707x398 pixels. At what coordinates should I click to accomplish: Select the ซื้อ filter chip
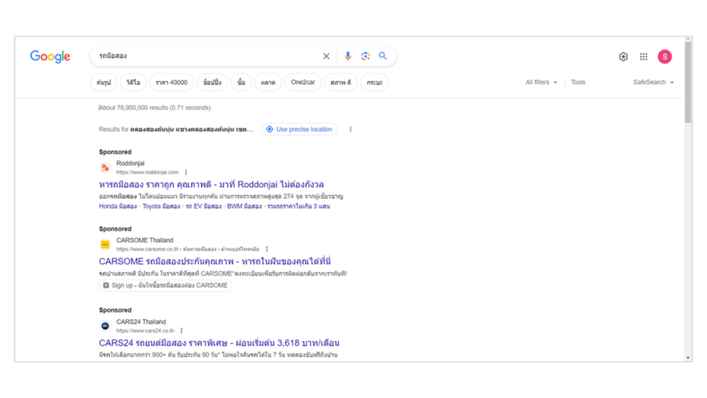pos(241,83)
